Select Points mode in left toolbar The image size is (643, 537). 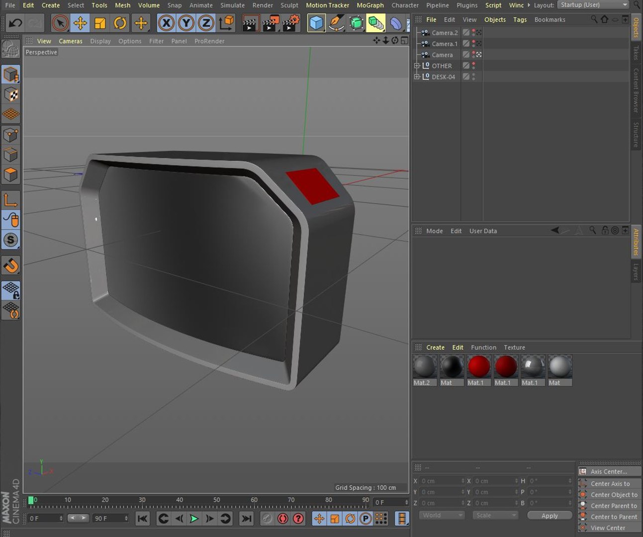point(11,135)
